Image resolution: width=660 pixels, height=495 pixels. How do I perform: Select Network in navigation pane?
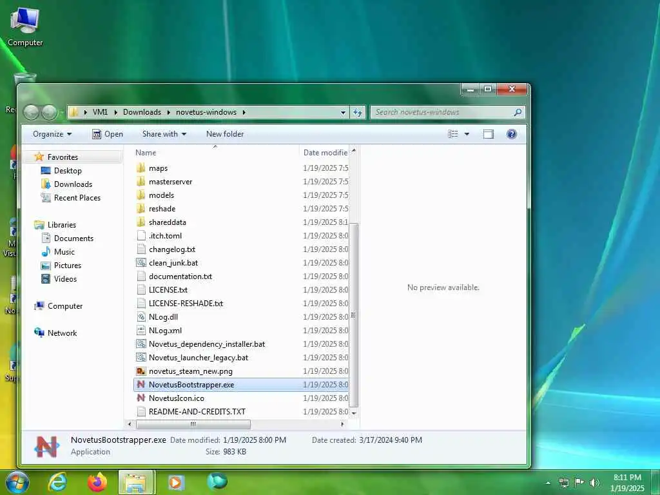coord(62,333)
